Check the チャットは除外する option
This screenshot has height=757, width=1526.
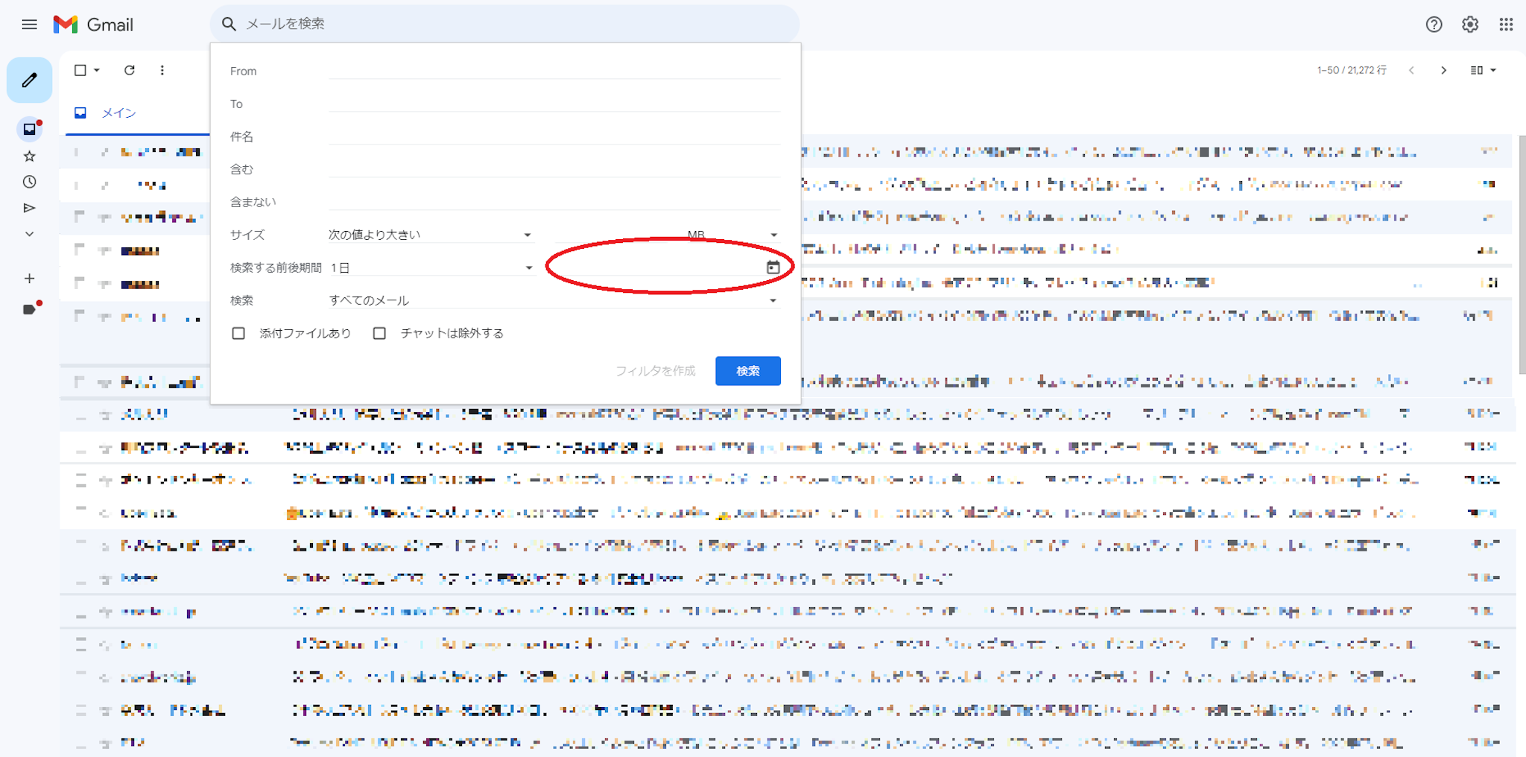coord(379,333)
